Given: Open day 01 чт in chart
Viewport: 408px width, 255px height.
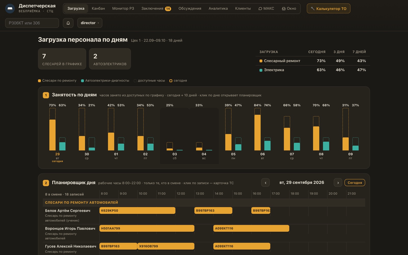Looking at the screenshot, I should point(116,133).
